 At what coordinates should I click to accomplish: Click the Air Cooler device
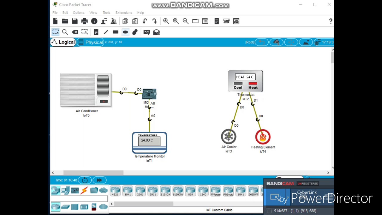pyautogui.click(x=229, y=136)
